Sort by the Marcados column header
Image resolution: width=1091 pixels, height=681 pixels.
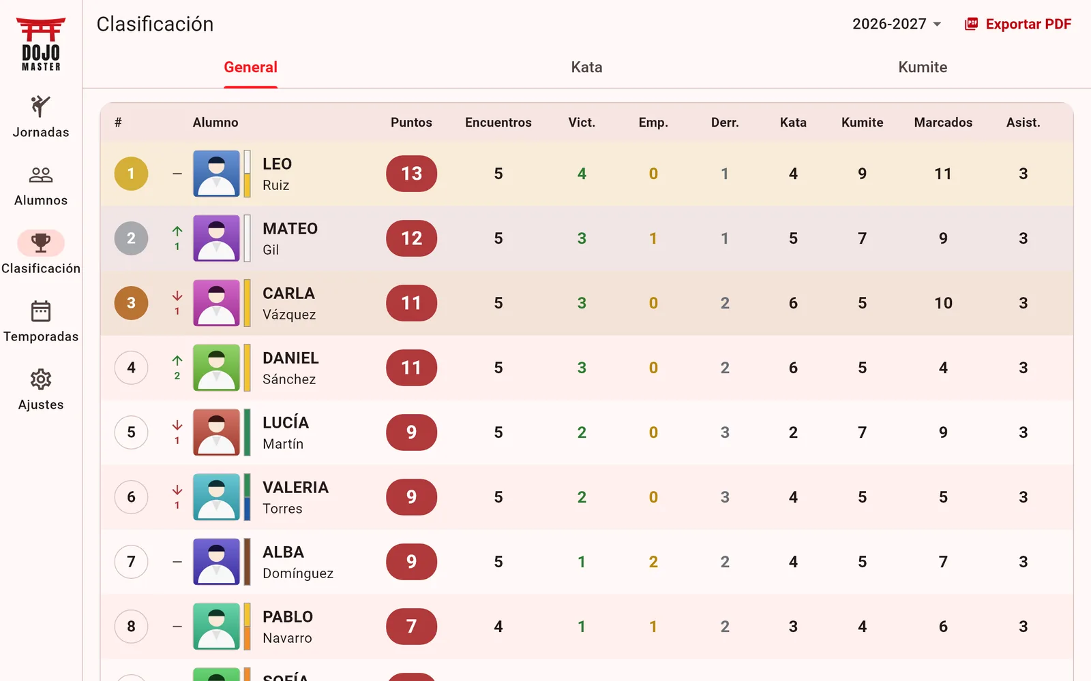[x=943, y=123]
